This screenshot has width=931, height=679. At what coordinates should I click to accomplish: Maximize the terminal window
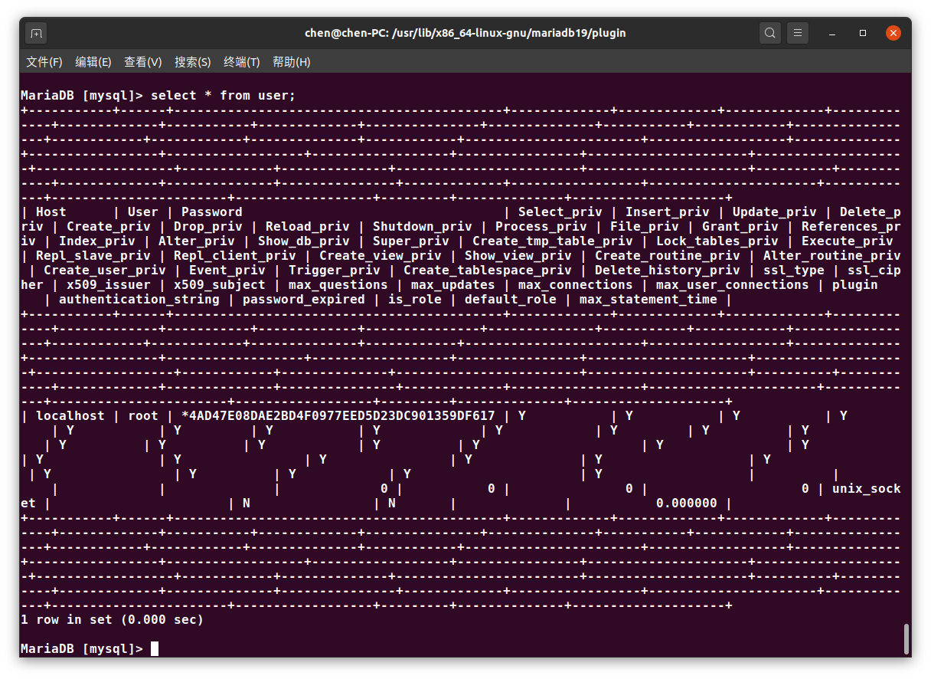(863, 33)
